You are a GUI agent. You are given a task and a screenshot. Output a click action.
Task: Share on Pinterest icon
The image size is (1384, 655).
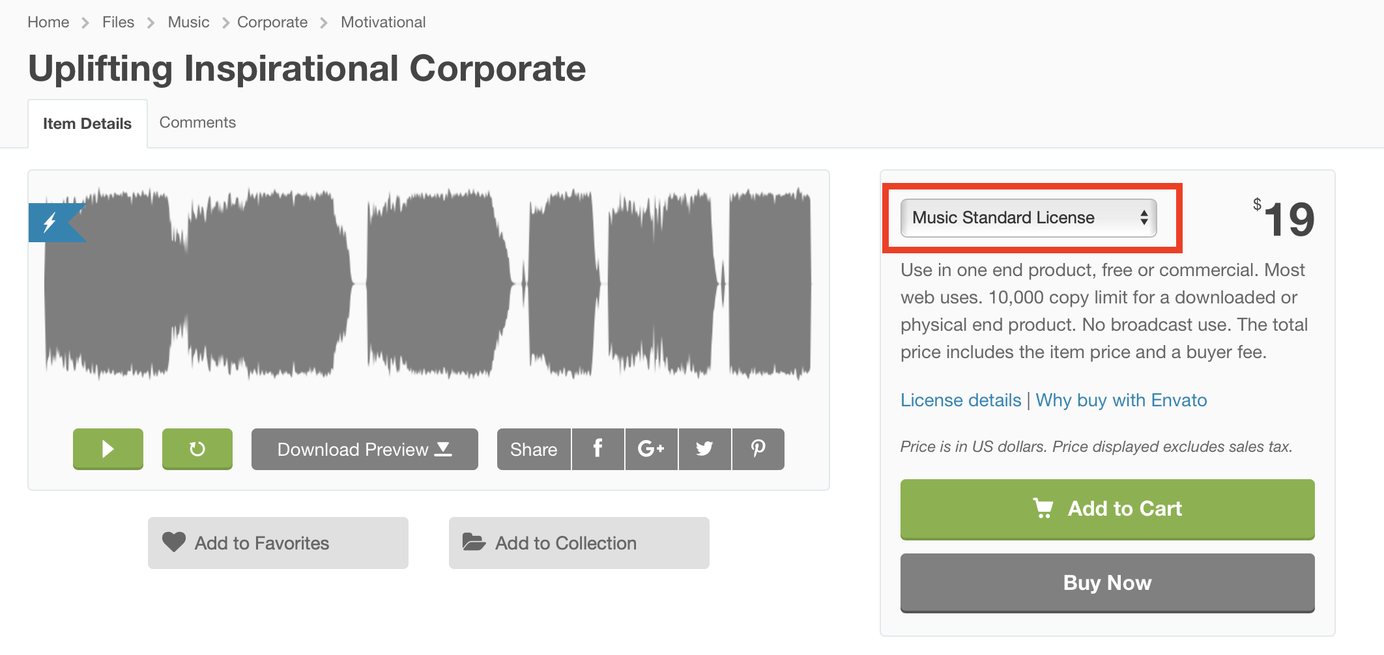pyautogui.click(x=758, y=449)
